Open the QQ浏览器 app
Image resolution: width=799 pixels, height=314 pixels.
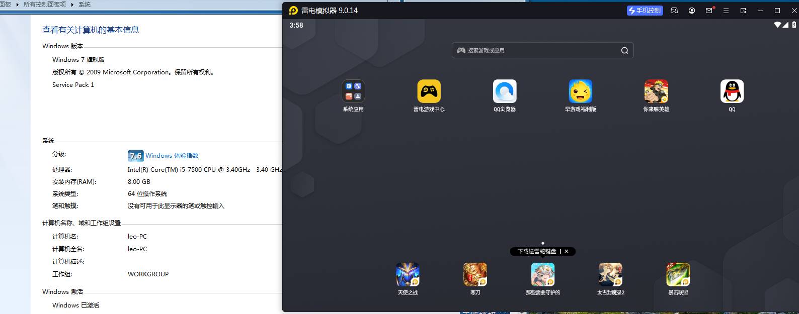coord(505,91)
